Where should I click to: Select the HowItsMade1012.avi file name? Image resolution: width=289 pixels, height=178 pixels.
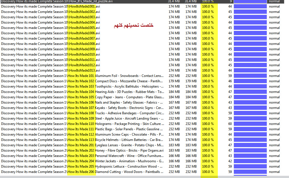click(x=50, y=65)
